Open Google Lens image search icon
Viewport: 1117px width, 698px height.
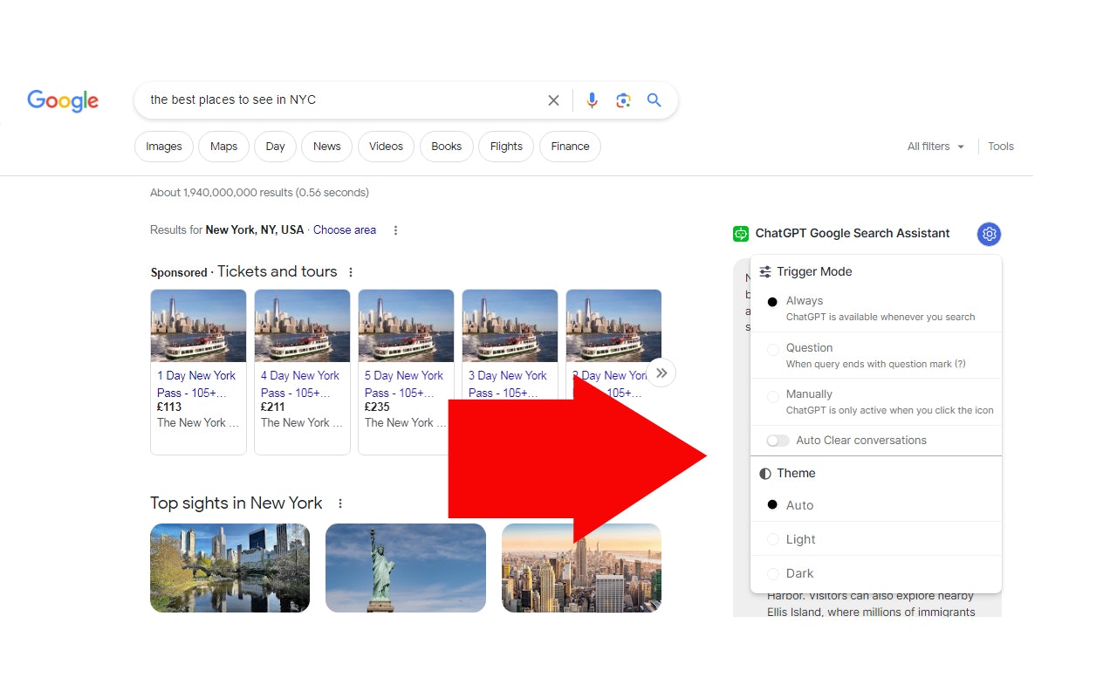[623, 100]
